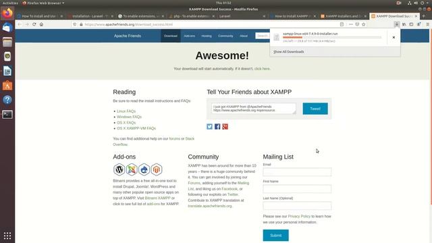Screen dimensions: 432x243
Task: Open the Firefox hamburger menu
Action: coord(427,24)
